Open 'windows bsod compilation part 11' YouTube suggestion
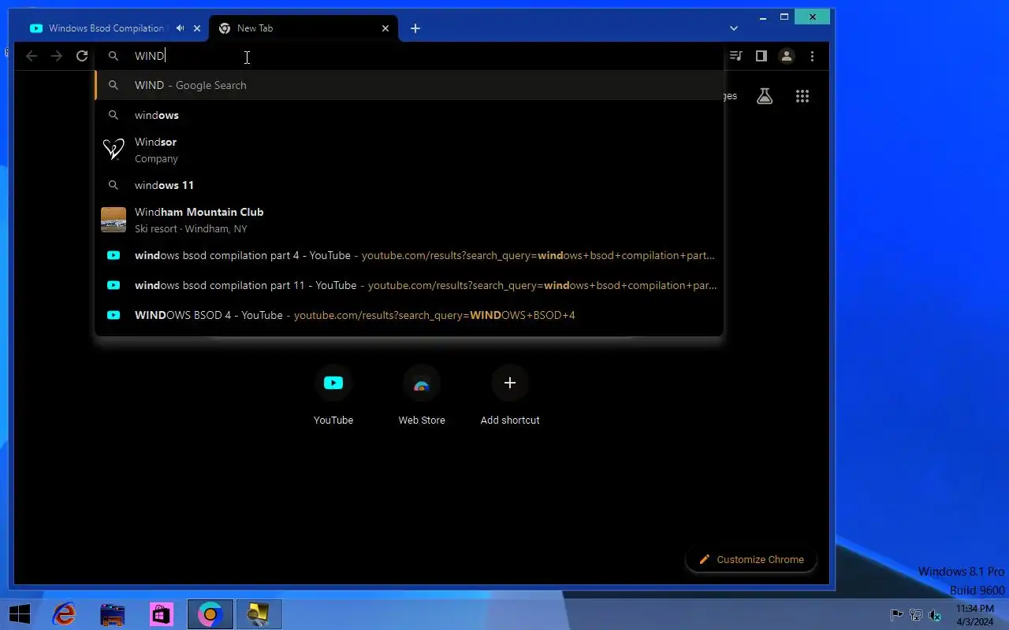The height and width of the screenshot is (630, 1009). pos(409,285)
